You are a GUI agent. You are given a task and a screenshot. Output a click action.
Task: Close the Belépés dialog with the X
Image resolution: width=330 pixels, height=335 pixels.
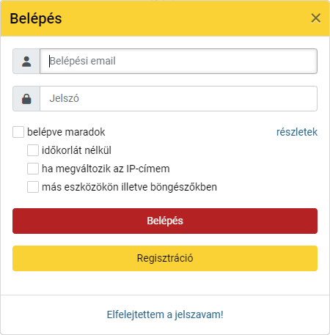315,18
